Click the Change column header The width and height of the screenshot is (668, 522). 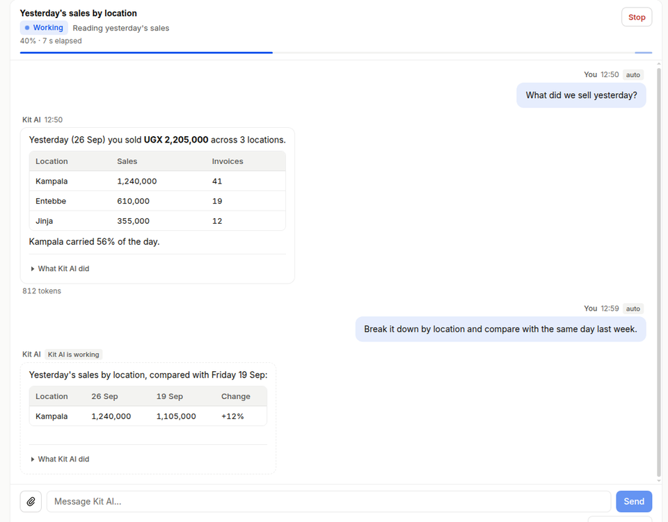point(236,396)
